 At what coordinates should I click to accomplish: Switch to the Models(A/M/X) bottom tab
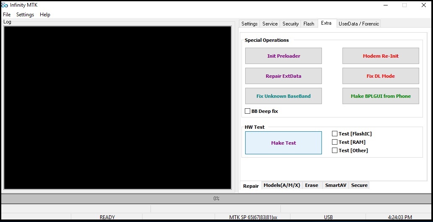tap(282, 185)
